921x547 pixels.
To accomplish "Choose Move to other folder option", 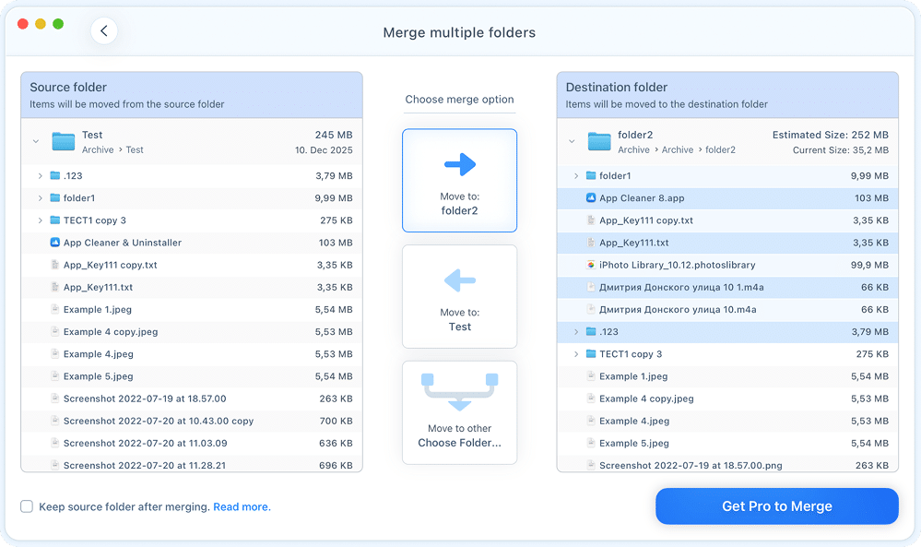I will pyautogui.click(x=459, y=412).
